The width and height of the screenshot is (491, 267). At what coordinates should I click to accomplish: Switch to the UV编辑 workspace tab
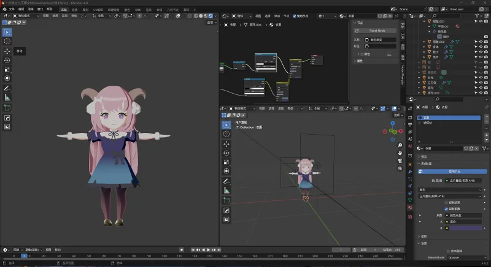[99, 9]
